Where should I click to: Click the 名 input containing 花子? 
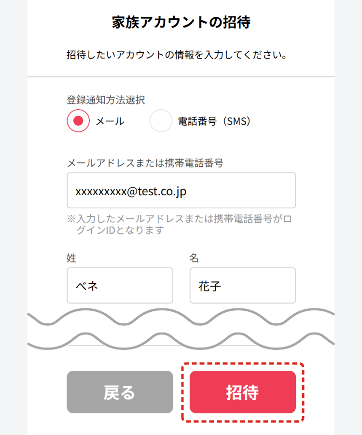[242, 286]
